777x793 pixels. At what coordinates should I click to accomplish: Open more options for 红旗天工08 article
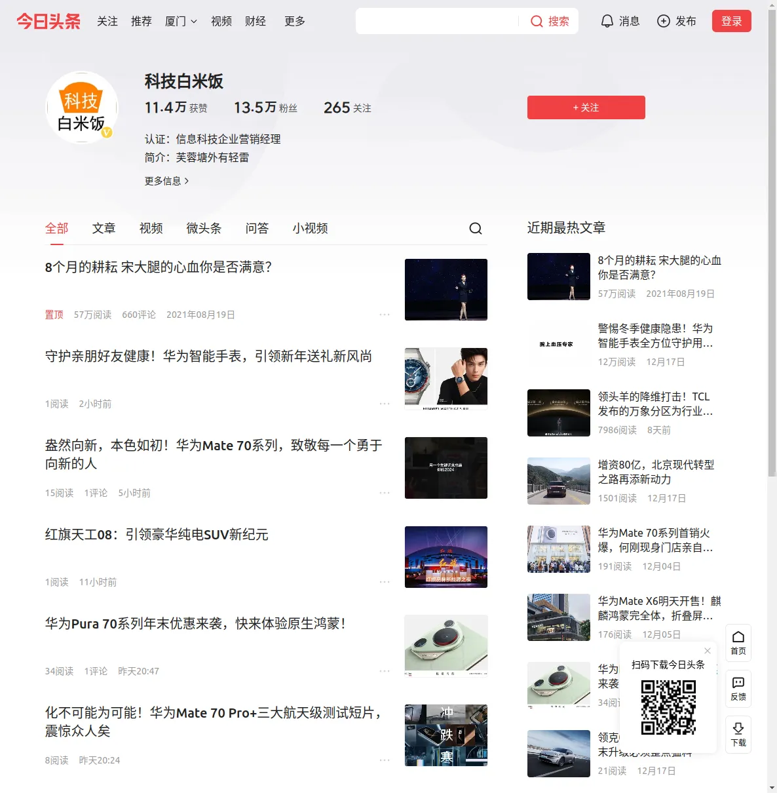[x=385, y=582]
